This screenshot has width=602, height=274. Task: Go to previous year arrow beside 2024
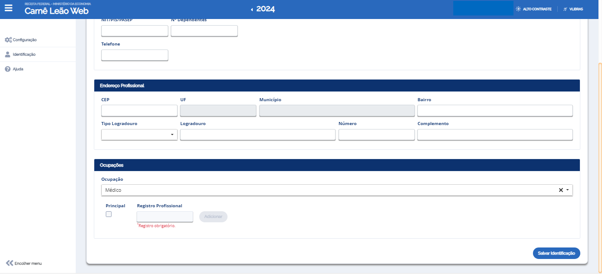point(252,9)
